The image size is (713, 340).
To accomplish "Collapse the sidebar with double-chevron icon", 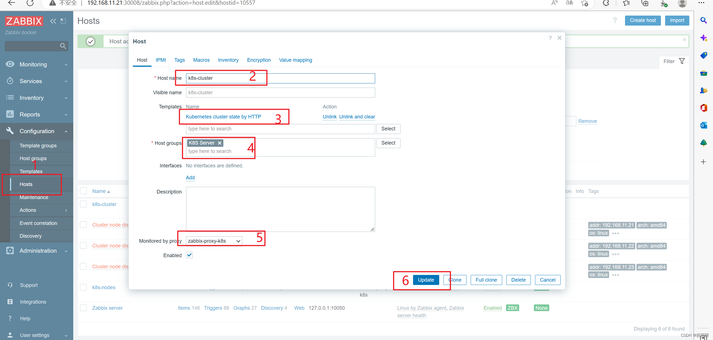I will pyautogui.click(x=53, y=21).
